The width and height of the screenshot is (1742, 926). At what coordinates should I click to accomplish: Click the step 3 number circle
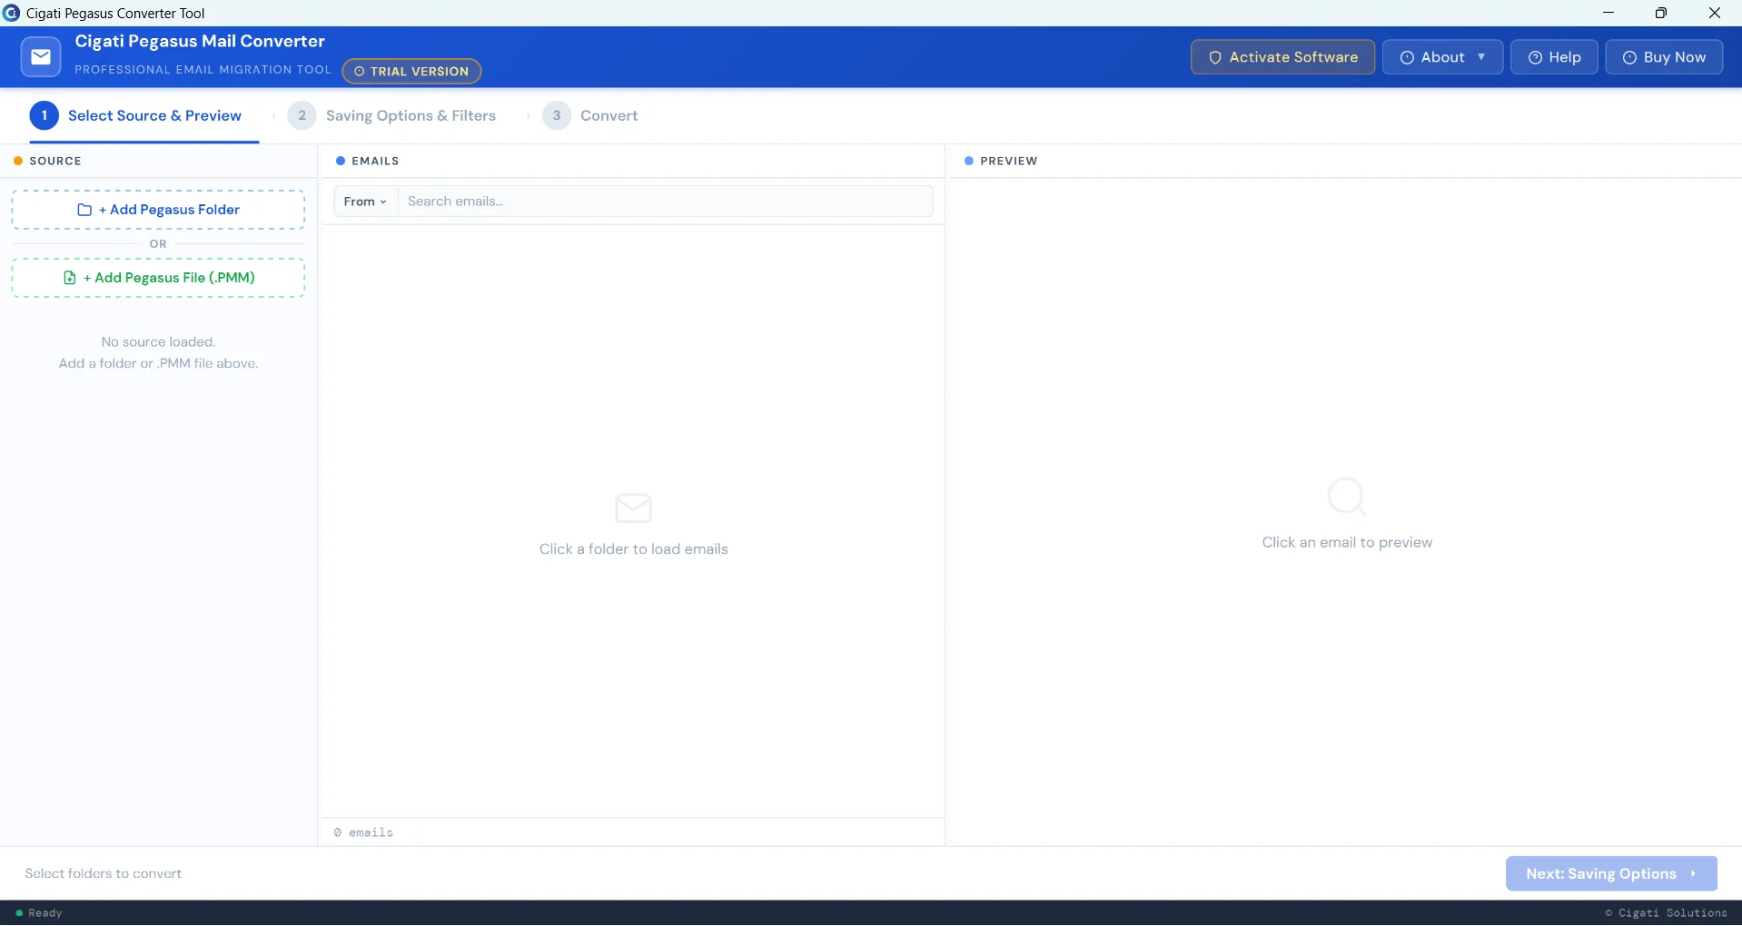tap(557, 115)
